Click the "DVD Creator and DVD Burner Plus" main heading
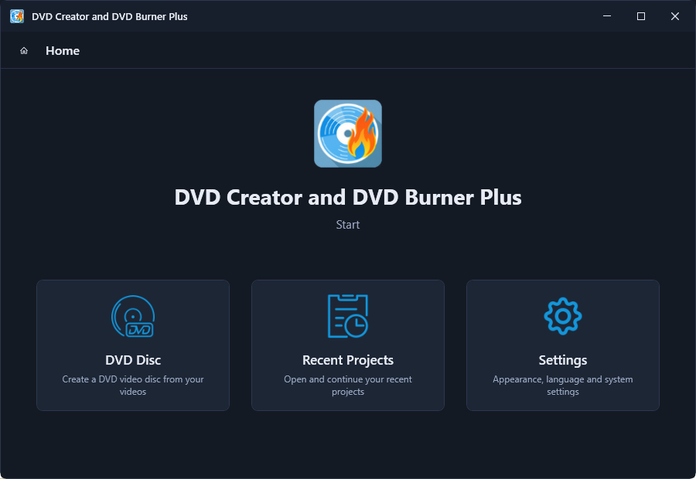The width and height of the screenshot is (696, 479). pyautogui.click(x=347, y=197)
